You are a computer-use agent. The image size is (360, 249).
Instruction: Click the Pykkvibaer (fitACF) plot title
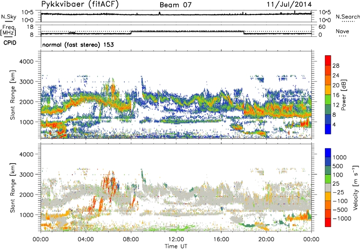pyautogui.click(x=80, y=4)
